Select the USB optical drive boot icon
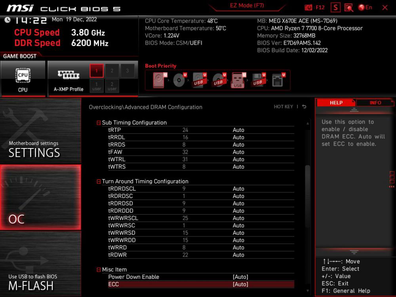Image resolution: width=396 pixels, height=297 pixels. [219, 80]
